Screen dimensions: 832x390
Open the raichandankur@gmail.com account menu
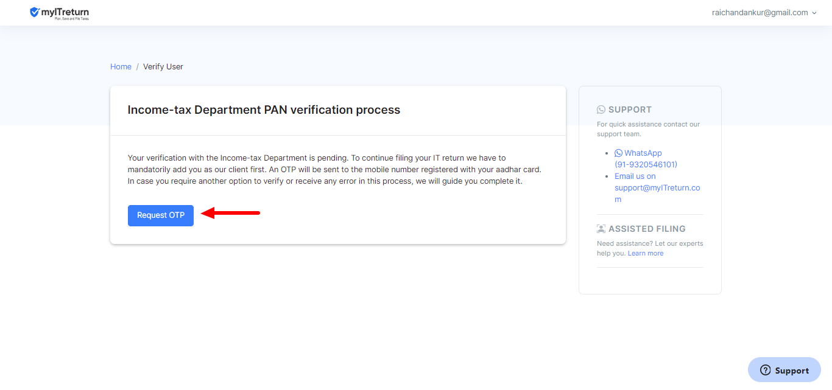click(x=760, y=13)
